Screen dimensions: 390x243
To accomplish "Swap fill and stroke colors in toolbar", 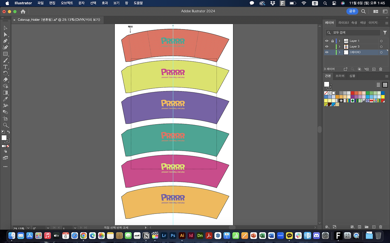I will (x=9, y=132).
